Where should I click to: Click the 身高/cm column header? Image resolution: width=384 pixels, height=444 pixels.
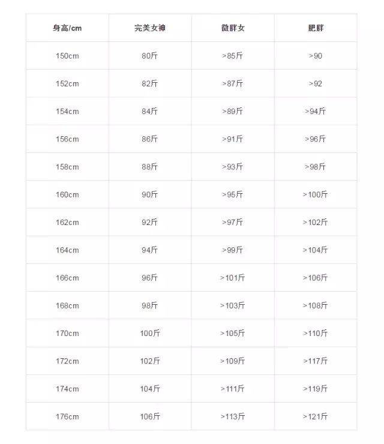click(67, 28)
